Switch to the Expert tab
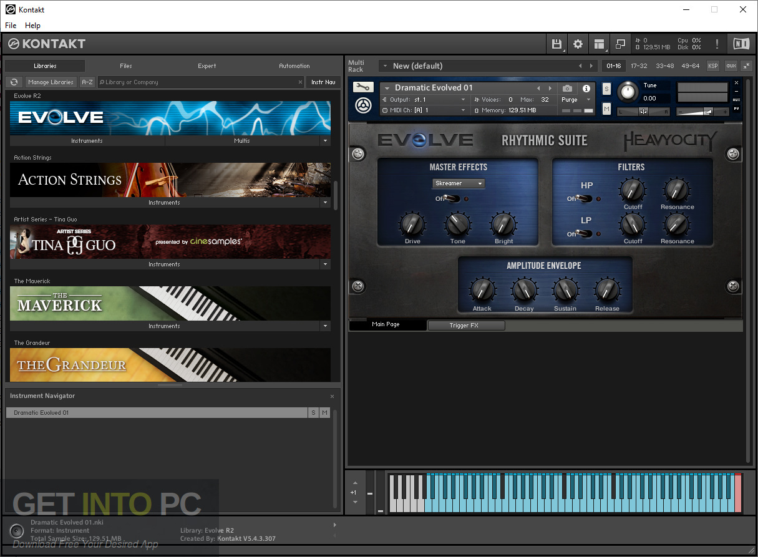This screenshot has width=758, height=557. click(x=207, y=66)
